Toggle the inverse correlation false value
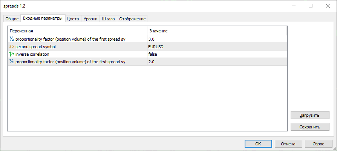Screen dimensions: 337x151 [x=217, y=54]
